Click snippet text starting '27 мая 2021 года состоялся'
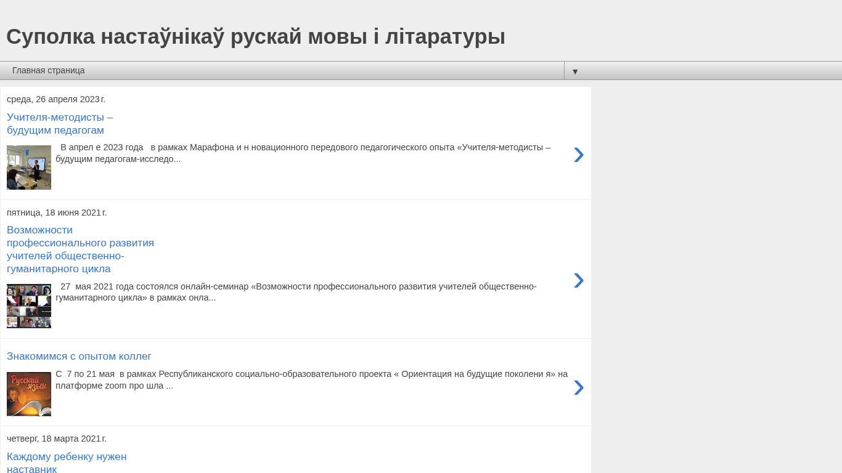 (x=296, y=292)
